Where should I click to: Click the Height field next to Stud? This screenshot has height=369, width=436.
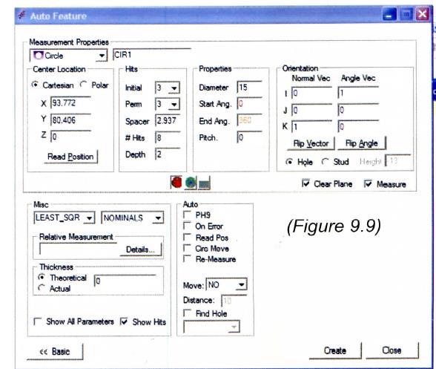pyautogui.click(x=398, y=160)
